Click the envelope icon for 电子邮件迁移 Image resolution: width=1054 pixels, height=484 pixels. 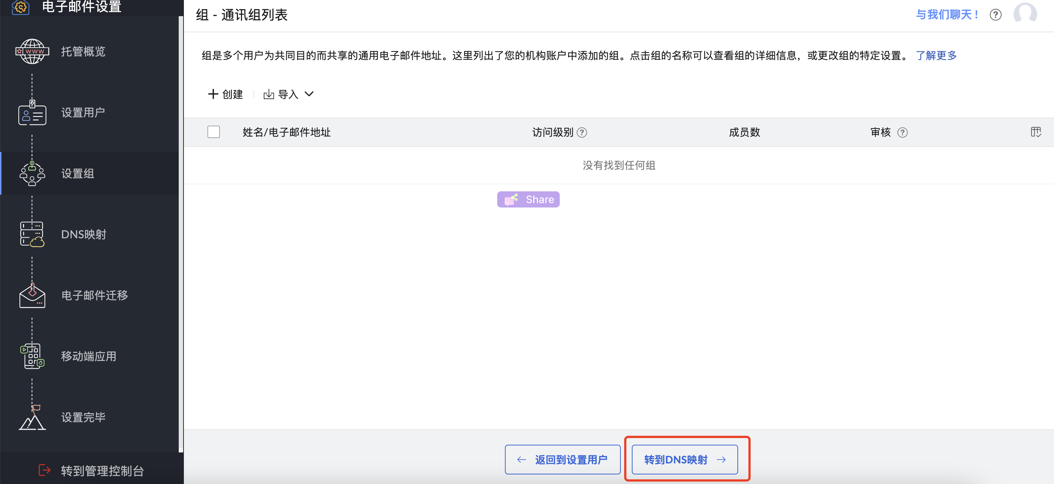(32, 295)
